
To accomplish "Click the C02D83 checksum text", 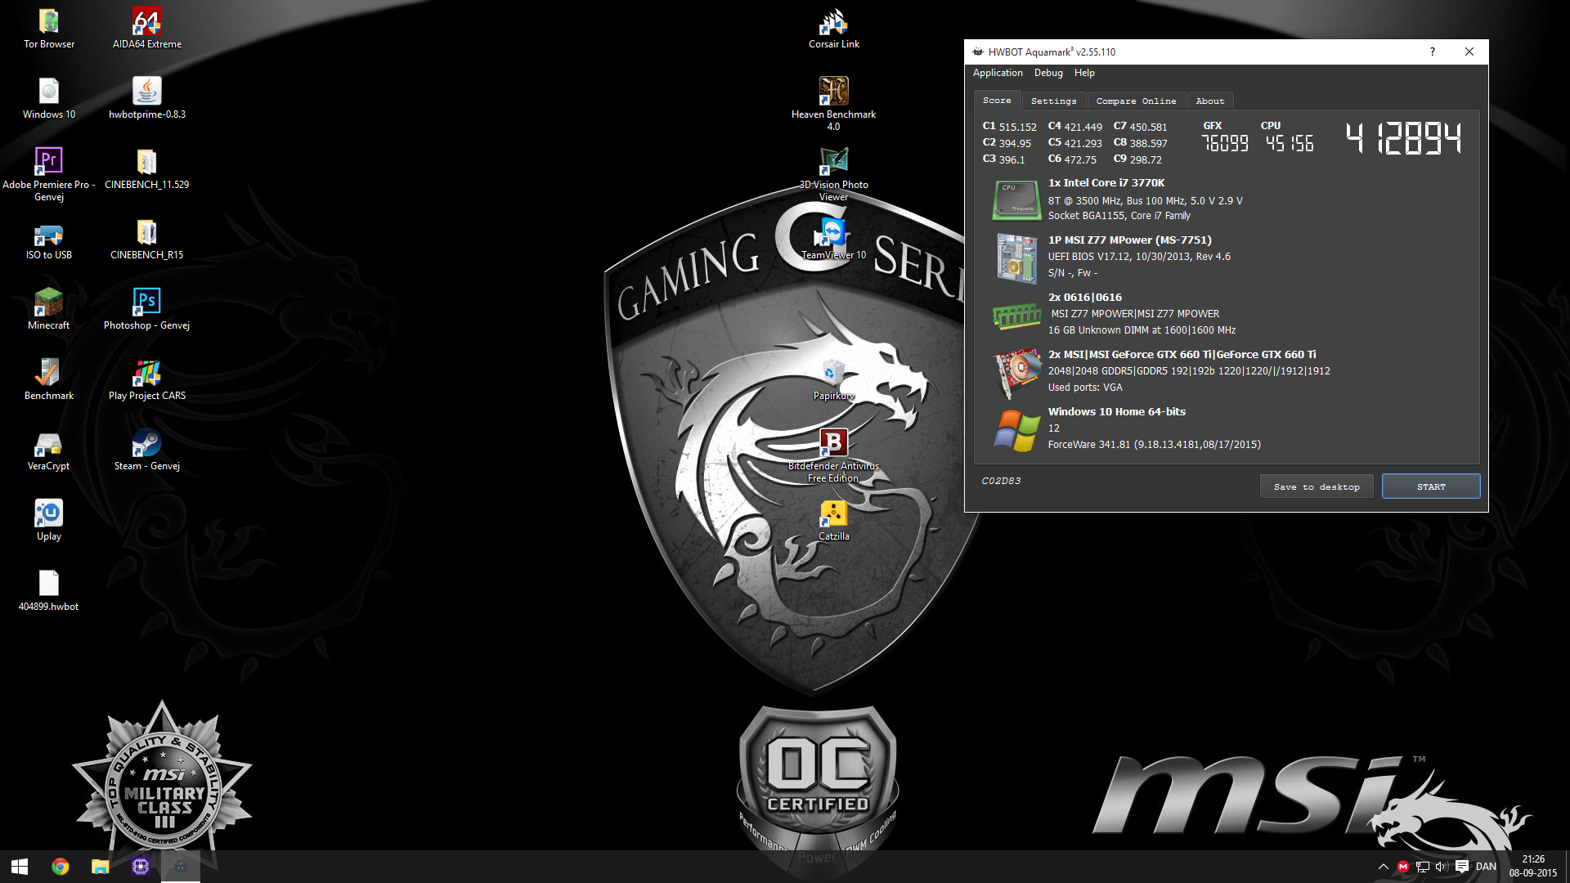I will click(x=1001, y=481).
